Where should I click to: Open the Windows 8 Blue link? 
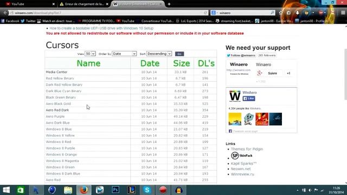(59, 129)
